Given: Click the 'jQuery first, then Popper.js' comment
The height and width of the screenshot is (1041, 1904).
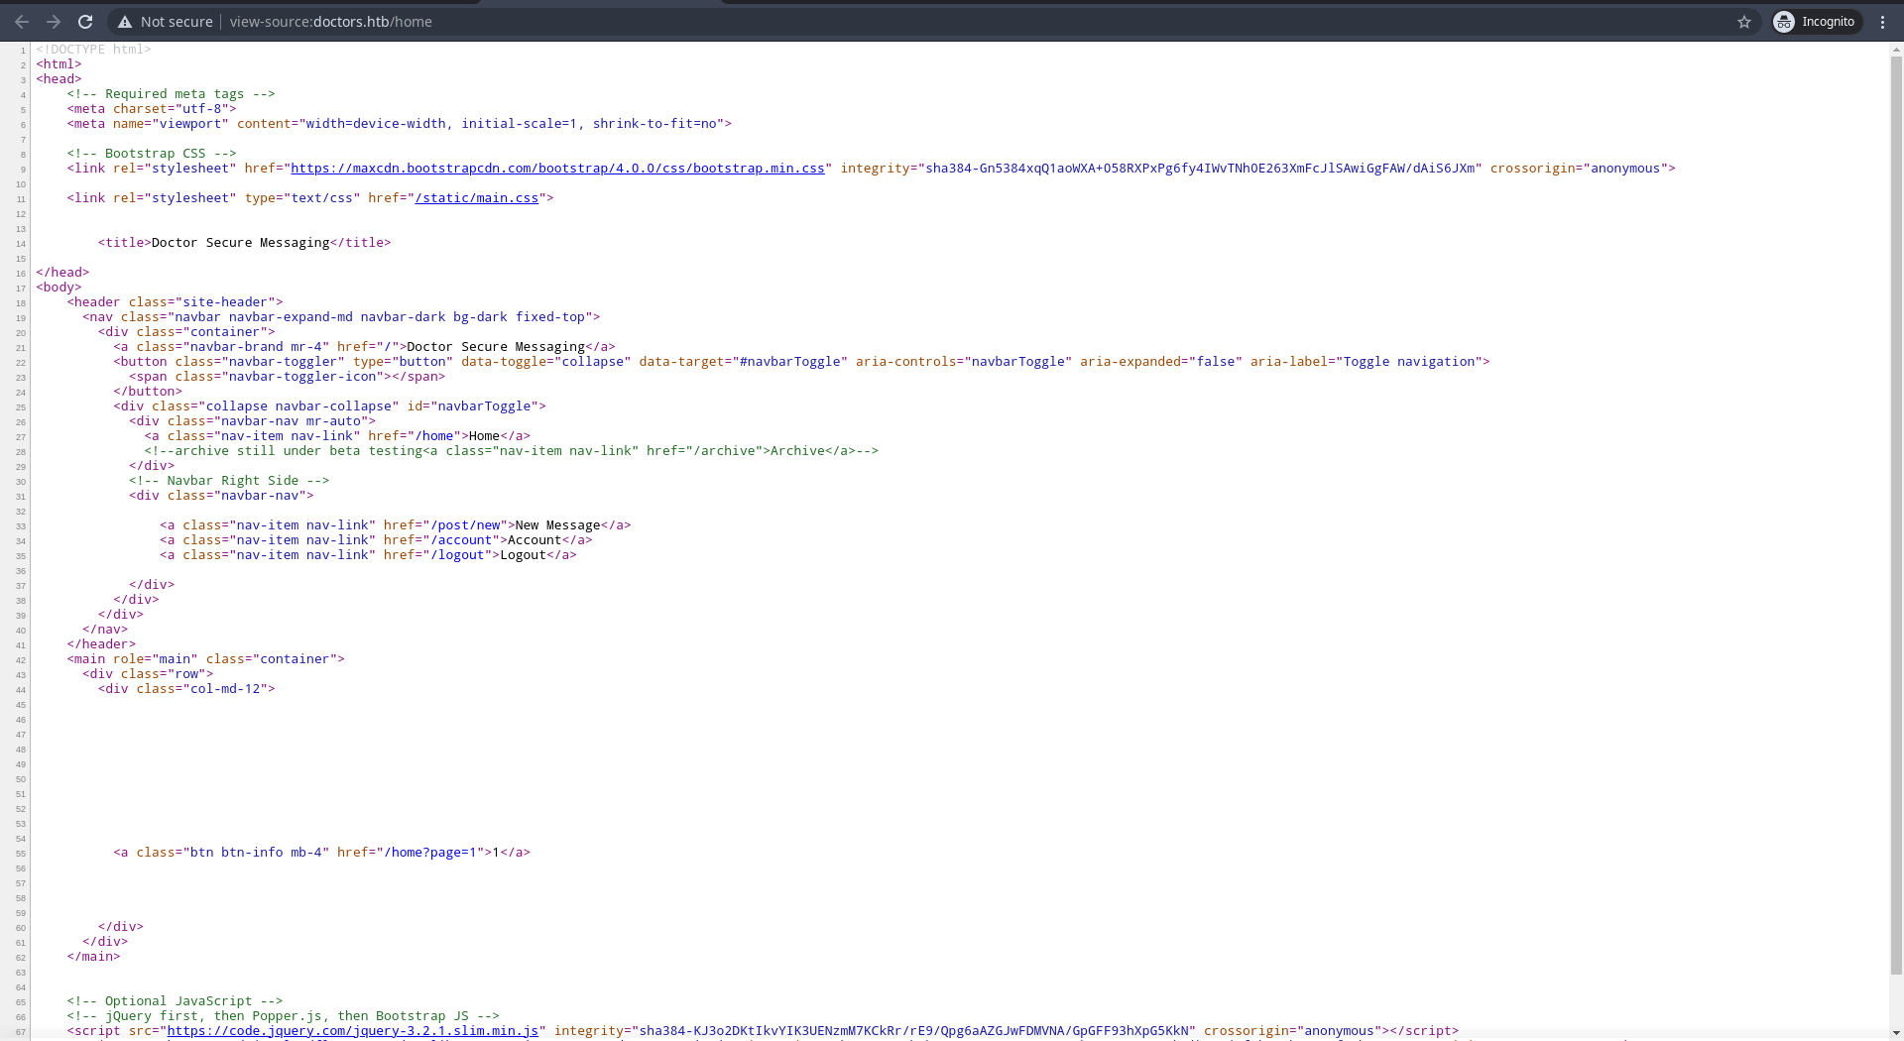Looking at the screenshot, I should tap(283, 1016).
